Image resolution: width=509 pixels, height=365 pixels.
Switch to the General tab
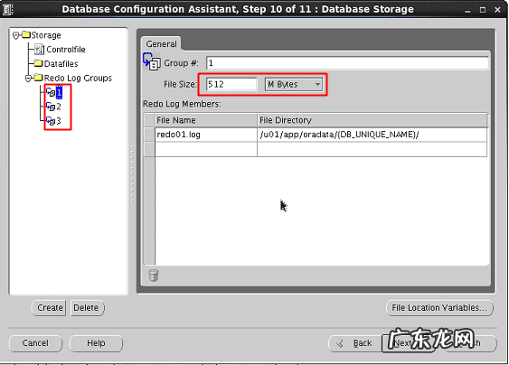point(161,43)
